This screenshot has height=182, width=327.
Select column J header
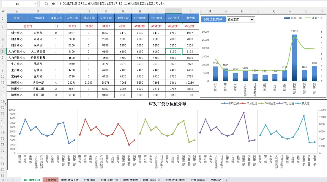pyautogui.click(x=173, y=11)
